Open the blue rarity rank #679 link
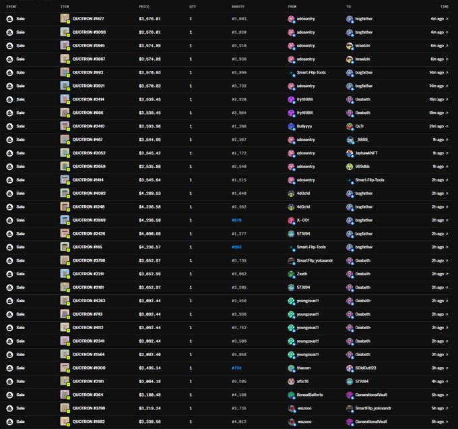 236,221
